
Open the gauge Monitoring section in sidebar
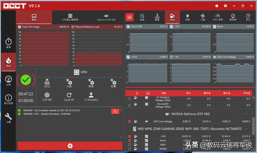pyautogui.click(x=8, y=81)
